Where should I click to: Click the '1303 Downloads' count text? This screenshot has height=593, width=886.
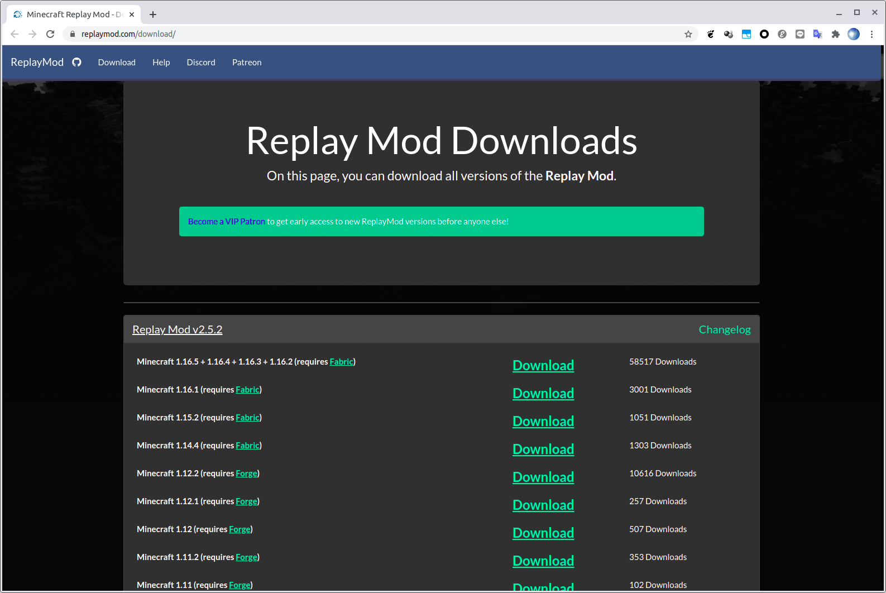(660, 446)
